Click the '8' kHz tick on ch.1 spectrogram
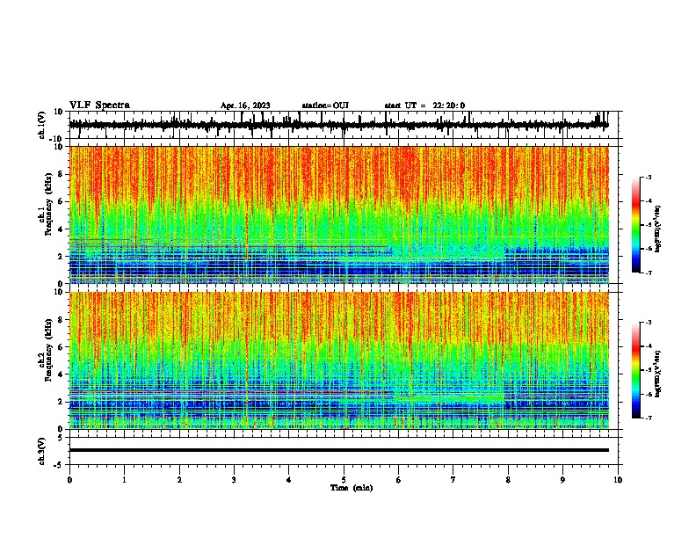This screenshot has width=696, height=538. point(61,174)
